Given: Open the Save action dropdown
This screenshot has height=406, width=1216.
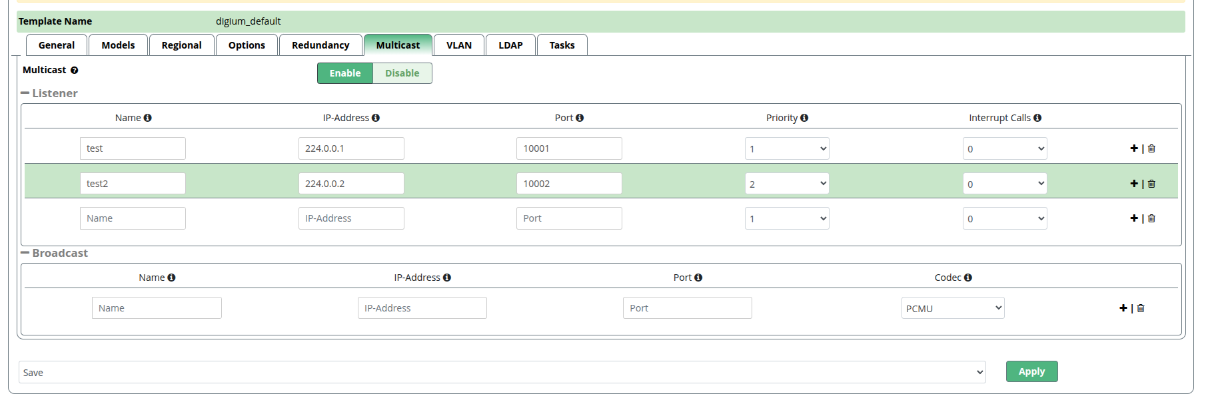Looking at the screenshot, I should click(502, 373).
